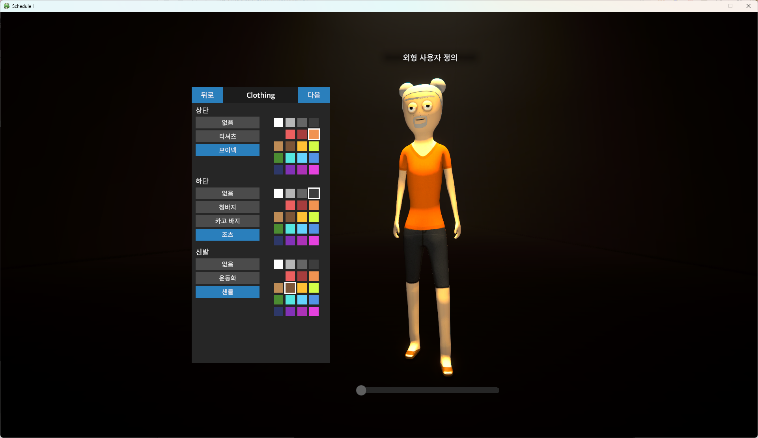
Task: Choose 샌들 shoes option
Action: (x=227, y=292)
